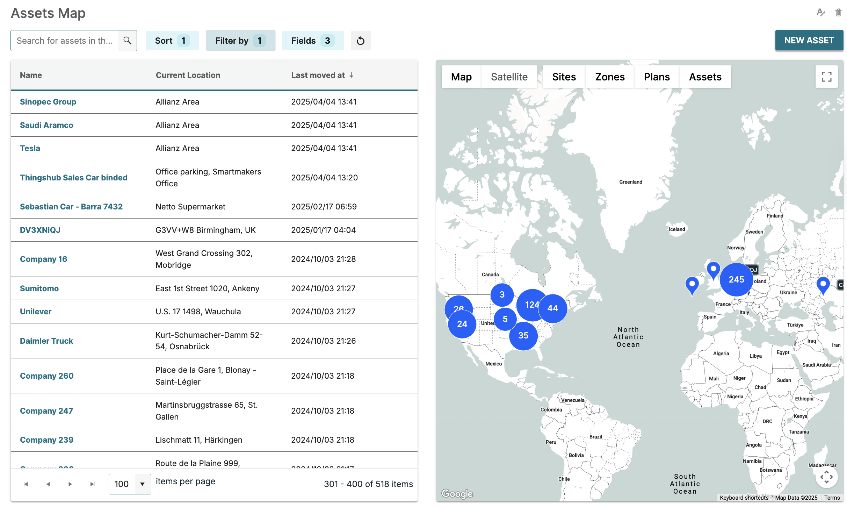This screenshot has width=847, height=507.
Task: Click the rename edit icon
Action: pos(820,13)
